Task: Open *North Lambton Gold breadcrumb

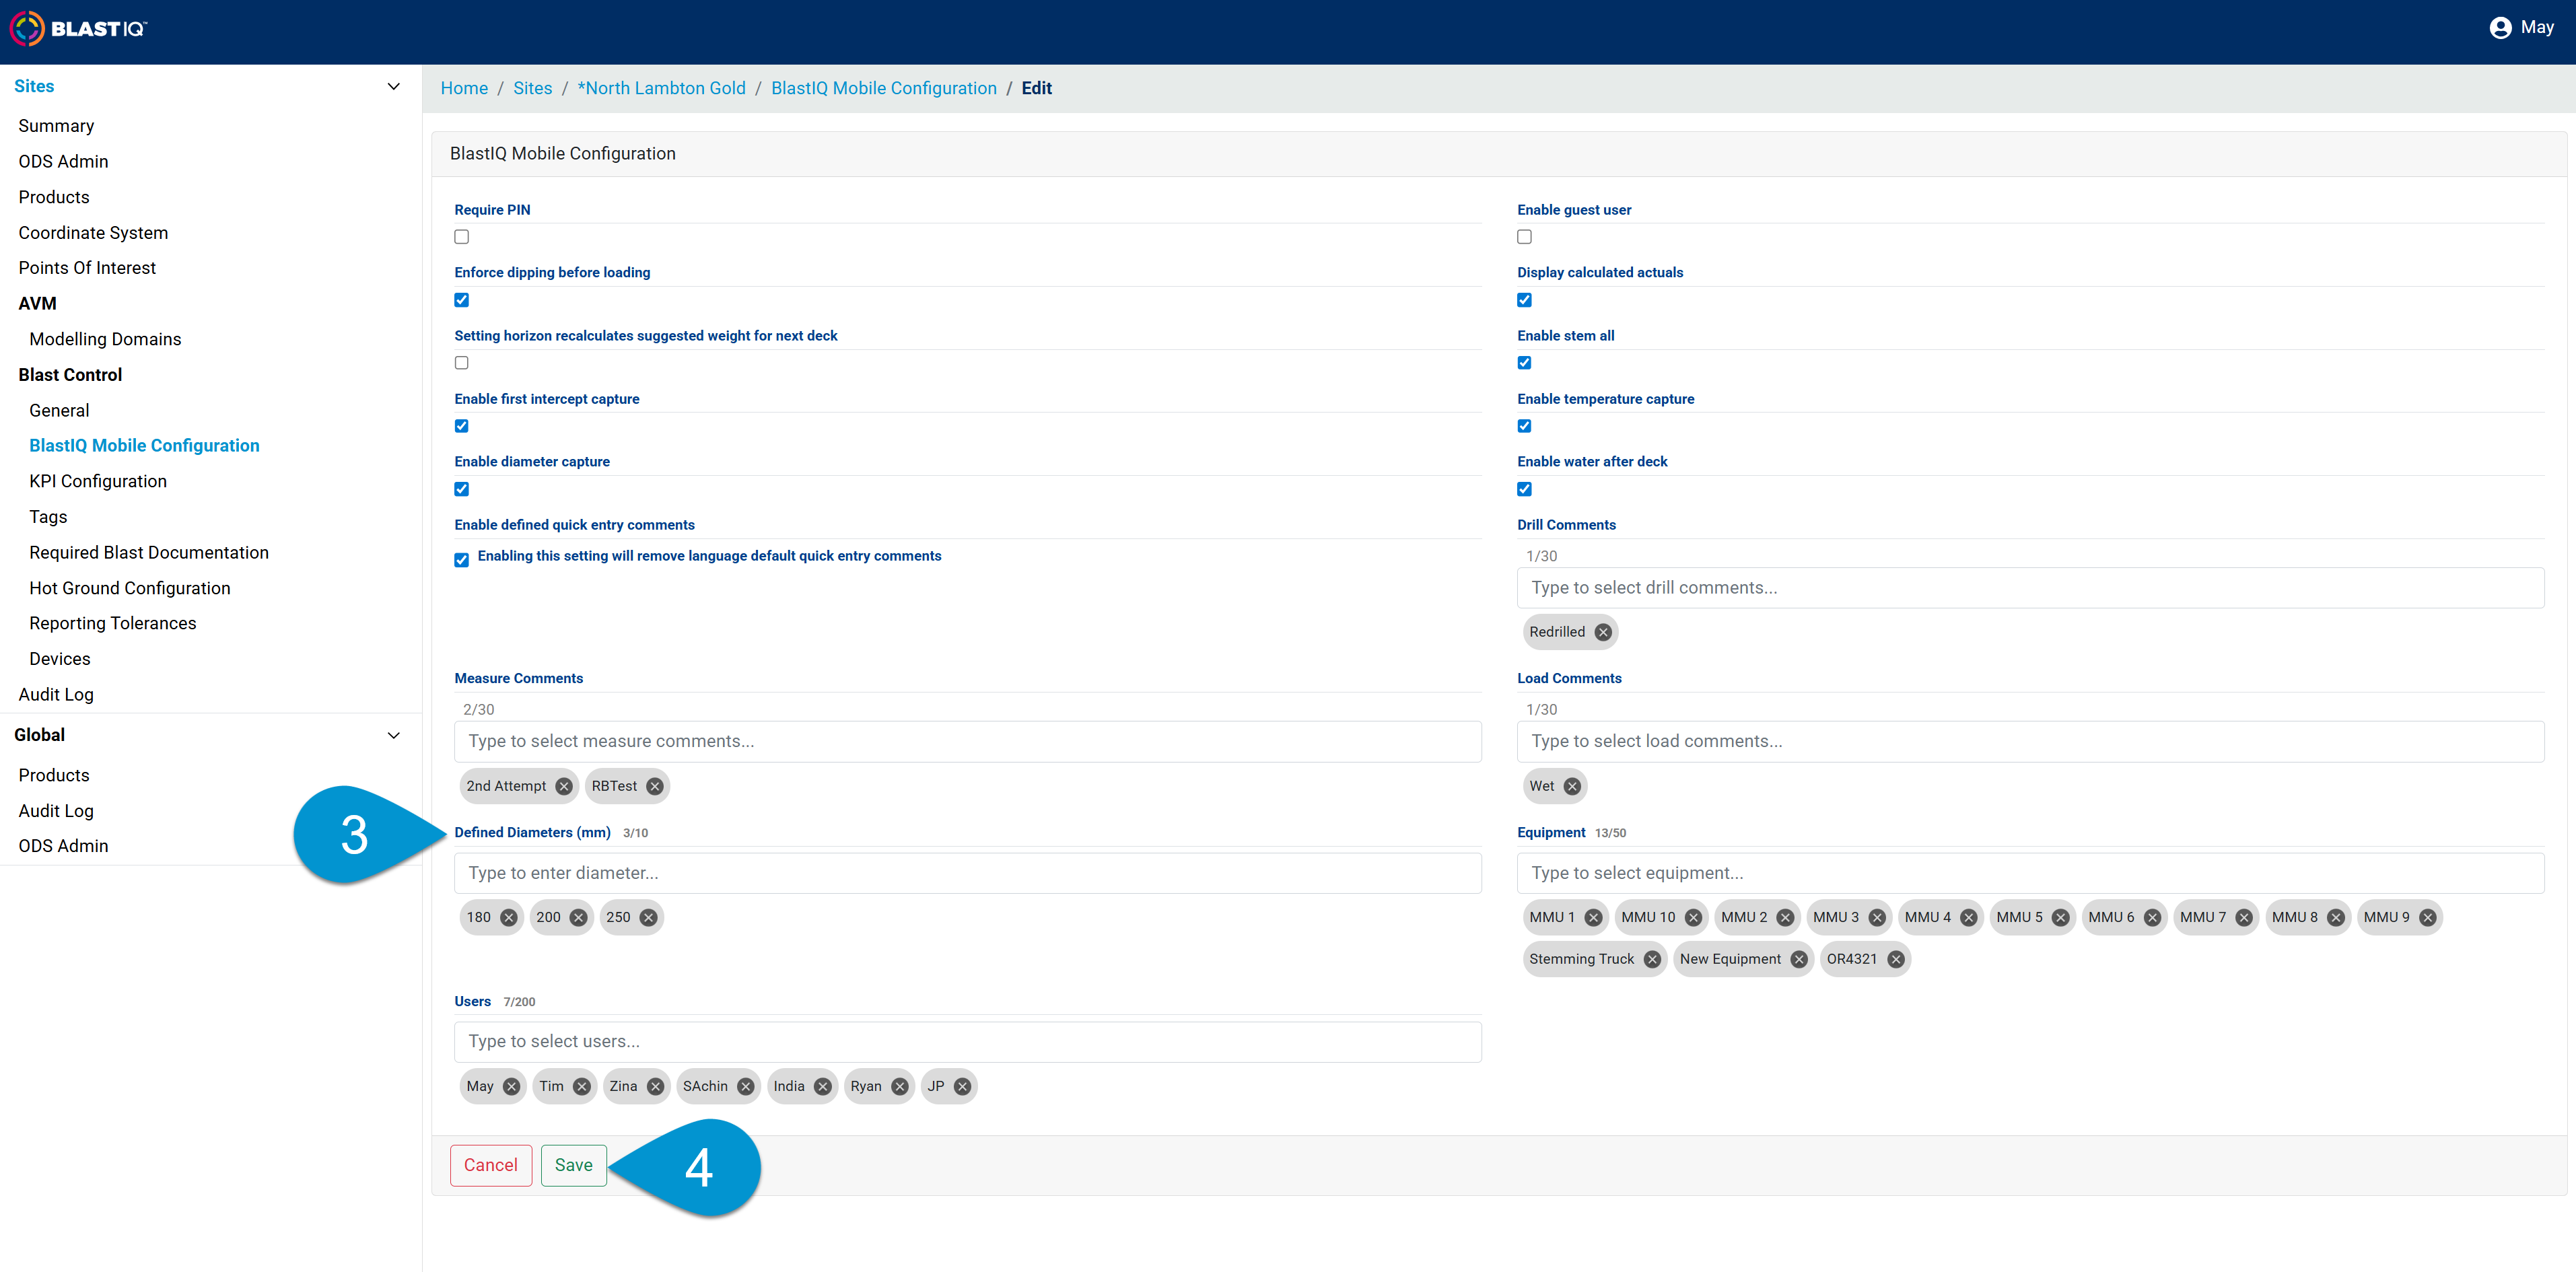Action: click(662, 88)
